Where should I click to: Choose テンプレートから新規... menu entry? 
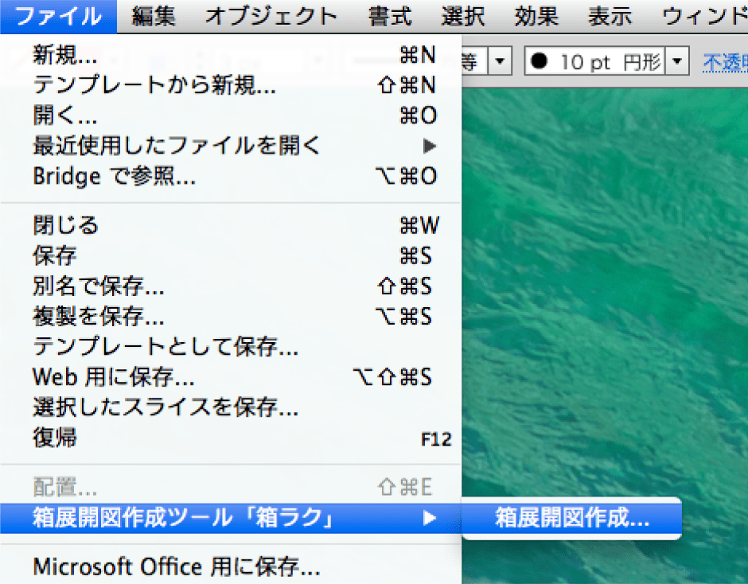154,84
